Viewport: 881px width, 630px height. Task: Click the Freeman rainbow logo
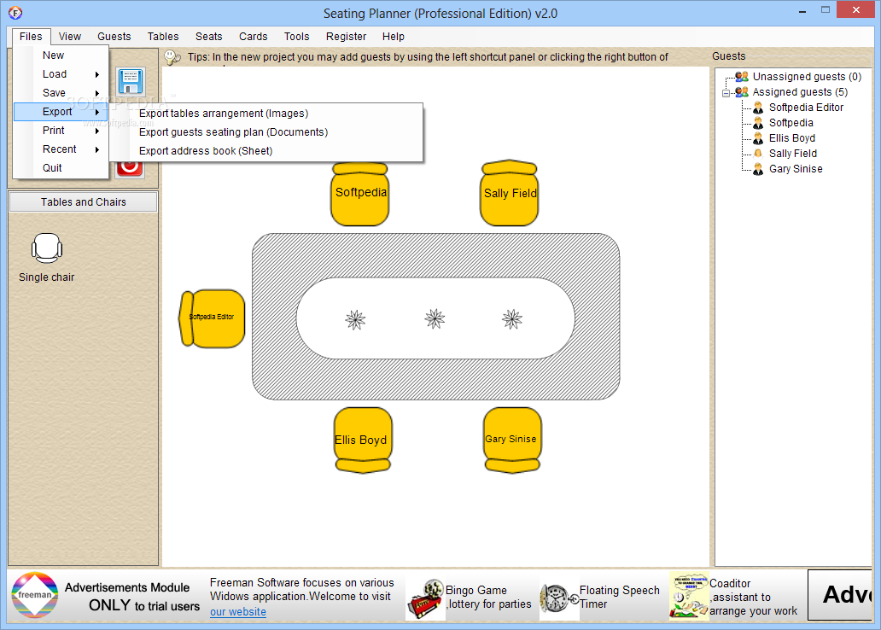coord(35,595)
